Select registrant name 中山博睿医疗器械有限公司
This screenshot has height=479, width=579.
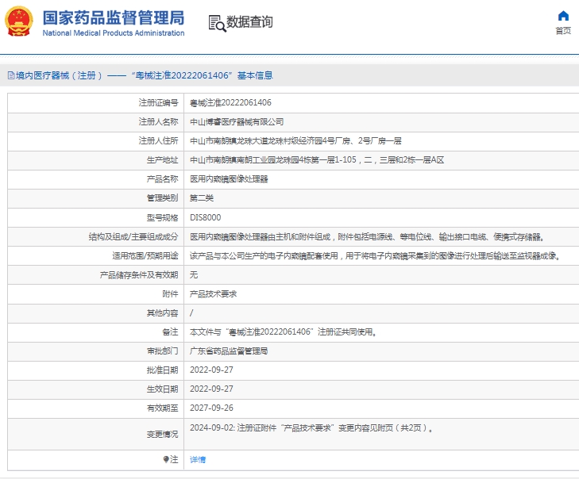click(237, 121)
